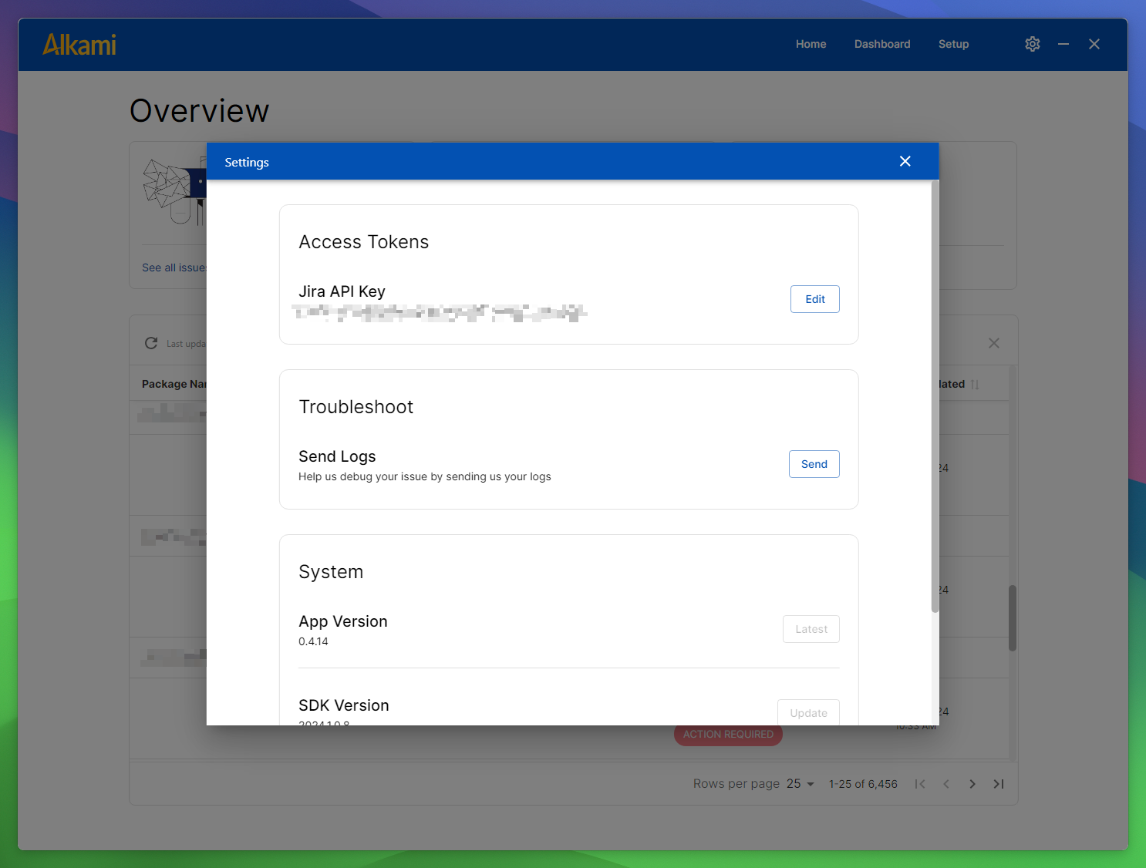The height and width of the screenshot is (868, 1146).
Task: Open the Dashboard menu item
Action: 882,44
